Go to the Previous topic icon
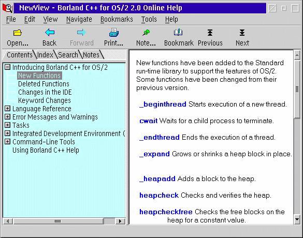 [x=210, y=33]
